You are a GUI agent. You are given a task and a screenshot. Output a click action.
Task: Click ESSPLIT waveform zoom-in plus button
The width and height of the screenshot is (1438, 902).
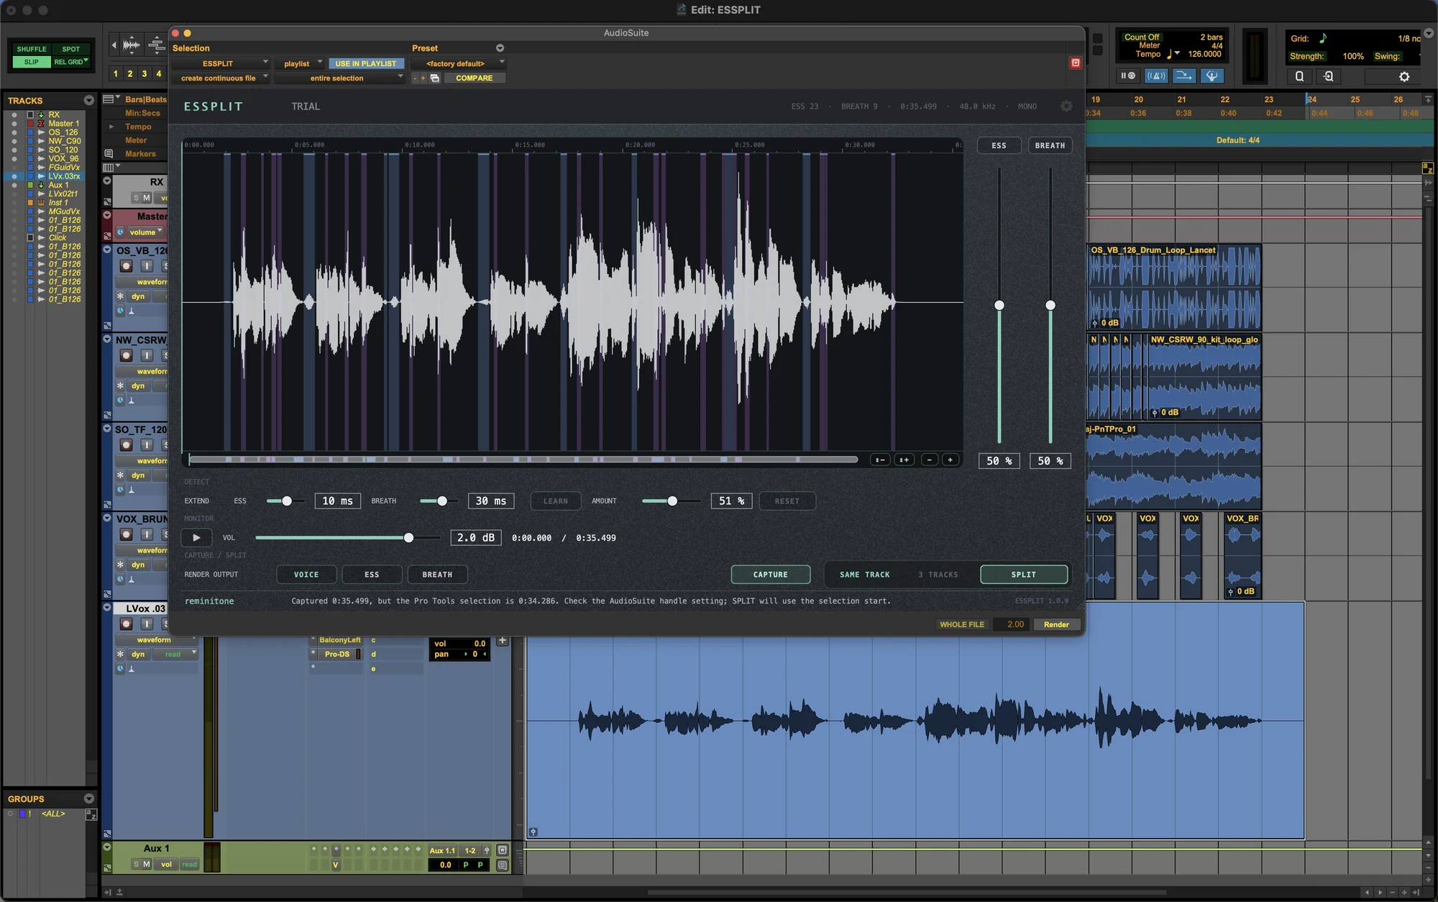tap(951, 460)
